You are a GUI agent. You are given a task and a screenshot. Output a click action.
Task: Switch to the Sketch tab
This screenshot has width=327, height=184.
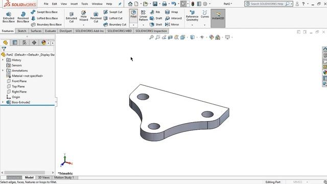22,31
